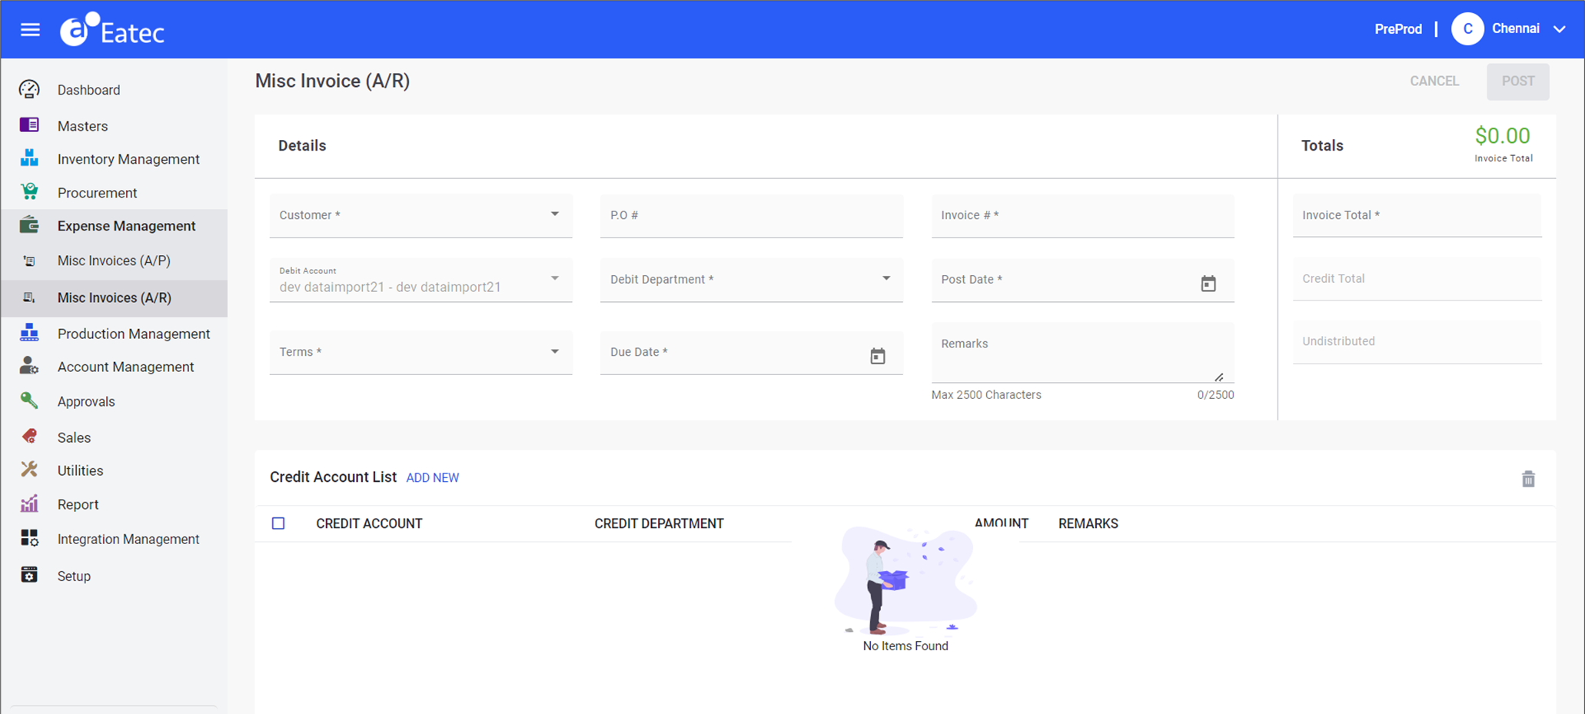Open the Approvals wrench icon

(28, 400)
